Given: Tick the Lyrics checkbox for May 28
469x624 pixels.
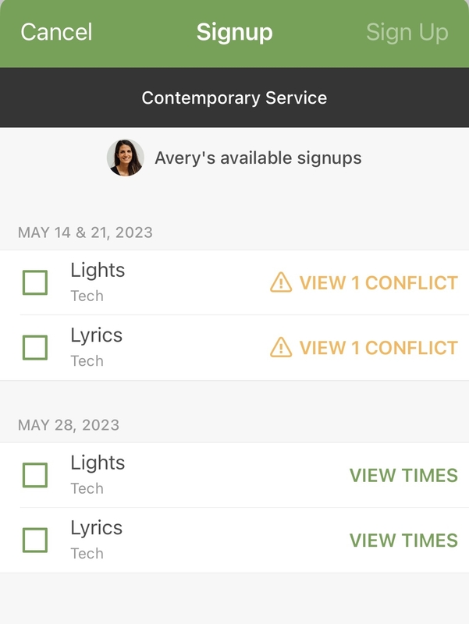Looking at the screenshot, I should coord(35,540).
